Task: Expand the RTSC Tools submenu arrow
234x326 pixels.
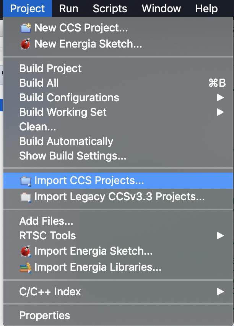Action: (x=220, y=235)
